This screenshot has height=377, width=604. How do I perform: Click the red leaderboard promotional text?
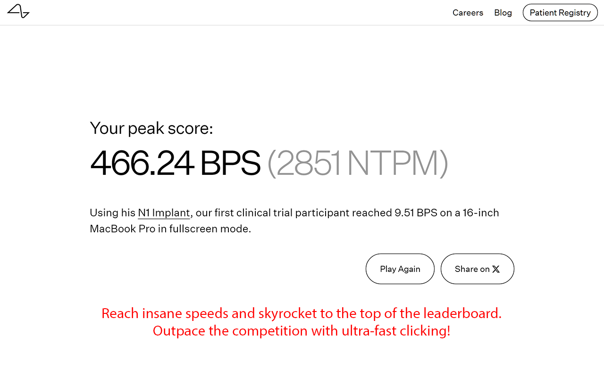pyautogui.click(x=302, y=322)
